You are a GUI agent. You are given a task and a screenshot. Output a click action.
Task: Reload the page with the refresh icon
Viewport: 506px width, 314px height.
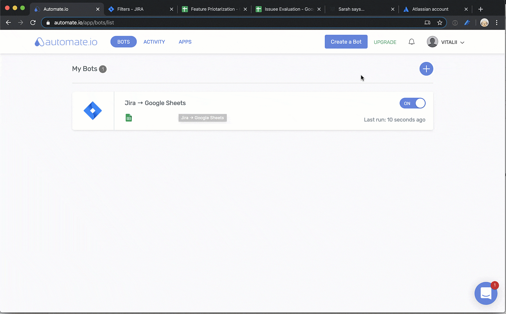pyautogui.click(x=33, y=23)
